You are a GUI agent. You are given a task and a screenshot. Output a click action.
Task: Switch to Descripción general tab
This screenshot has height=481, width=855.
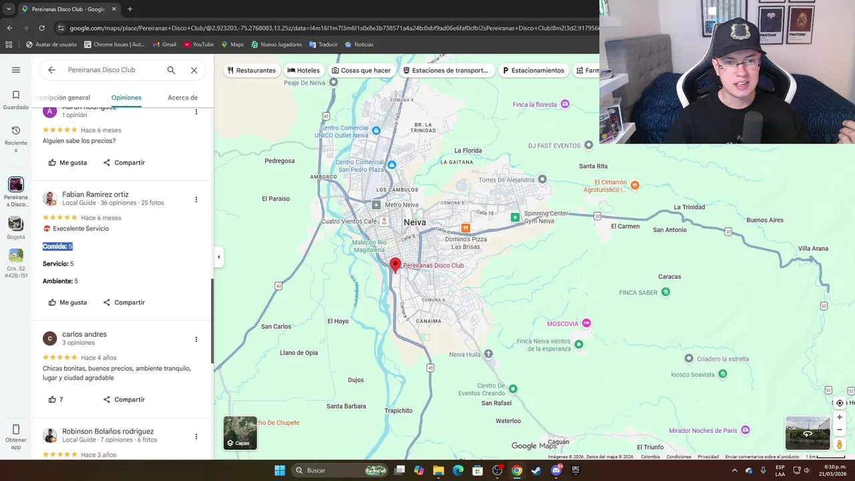click(x=61, y=98)
